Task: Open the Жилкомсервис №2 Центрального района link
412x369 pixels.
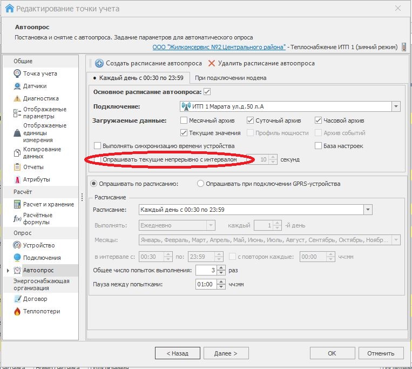Action: point(219,48)
